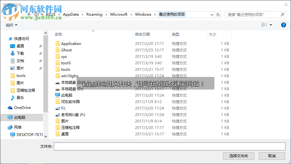Image resolution: width=291 pixels, height=164 pixels.
Task: Select the 图片 folder icon in file list
Action: 58,121
